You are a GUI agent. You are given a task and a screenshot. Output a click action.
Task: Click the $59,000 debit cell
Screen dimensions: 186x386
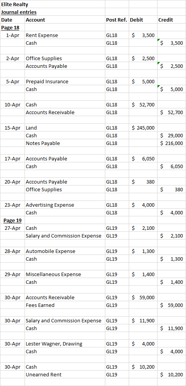click(143, 297)
